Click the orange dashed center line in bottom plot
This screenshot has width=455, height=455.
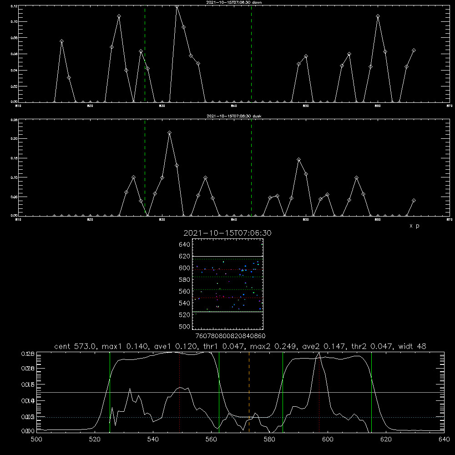(249, 392)
